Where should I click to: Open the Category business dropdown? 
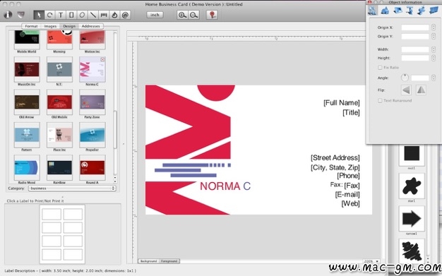point(72,188)
